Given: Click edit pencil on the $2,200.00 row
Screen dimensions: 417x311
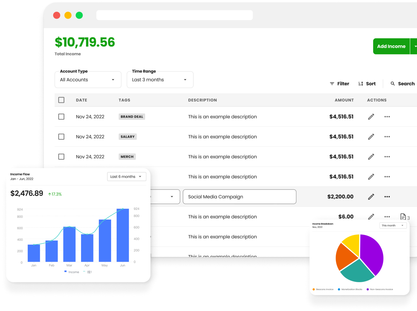Looking at the screenshot, I should click(x=371, y=197).
